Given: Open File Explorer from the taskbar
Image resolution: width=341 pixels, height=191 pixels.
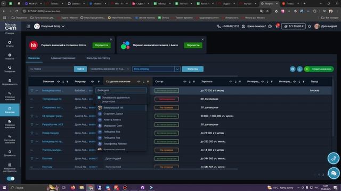Looking at the screenshot, I should pos(82,187).
